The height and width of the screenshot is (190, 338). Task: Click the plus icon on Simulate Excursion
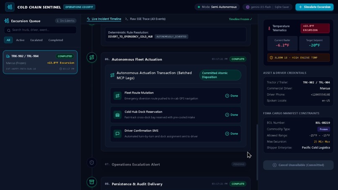[x=300, y=7]
